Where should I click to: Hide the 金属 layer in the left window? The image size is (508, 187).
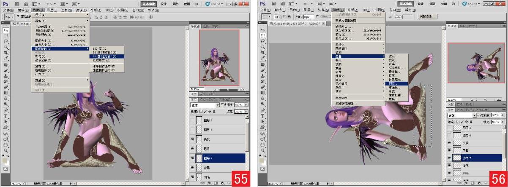(x=193, y=168)
